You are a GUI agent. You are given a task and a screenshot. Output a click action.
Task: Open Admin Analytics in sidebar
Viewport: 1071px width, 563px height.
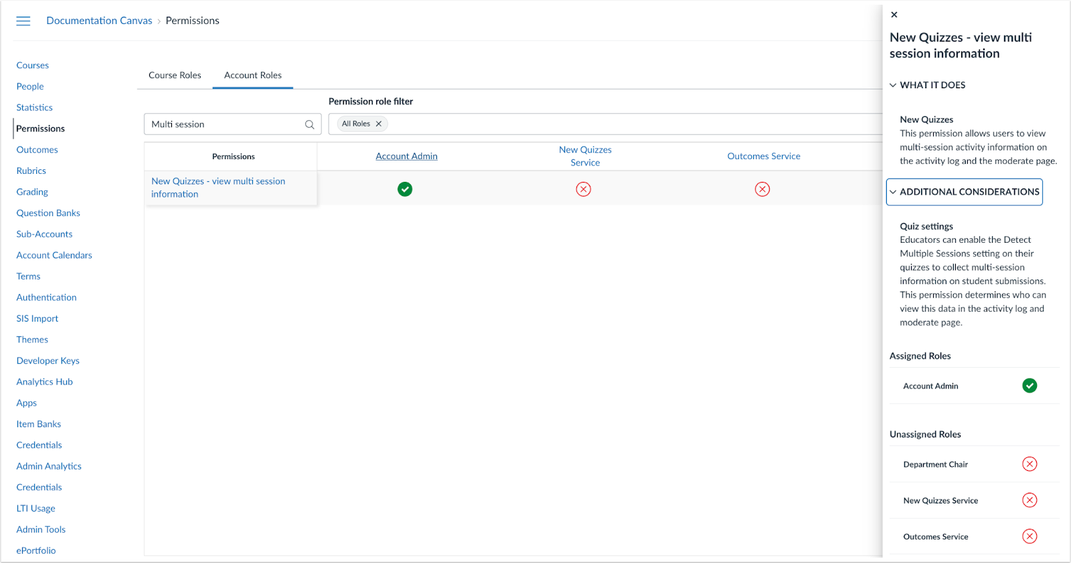pyautogui.click(x=49, y=466)
